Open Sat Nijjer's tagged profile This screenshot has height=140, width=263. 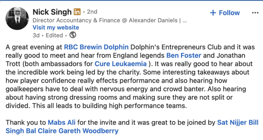tap(230, 122)
